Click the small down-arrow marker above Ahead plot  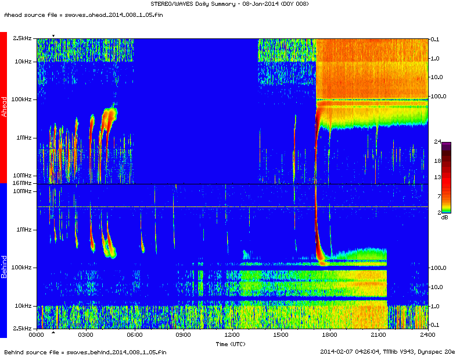(53, 36)
